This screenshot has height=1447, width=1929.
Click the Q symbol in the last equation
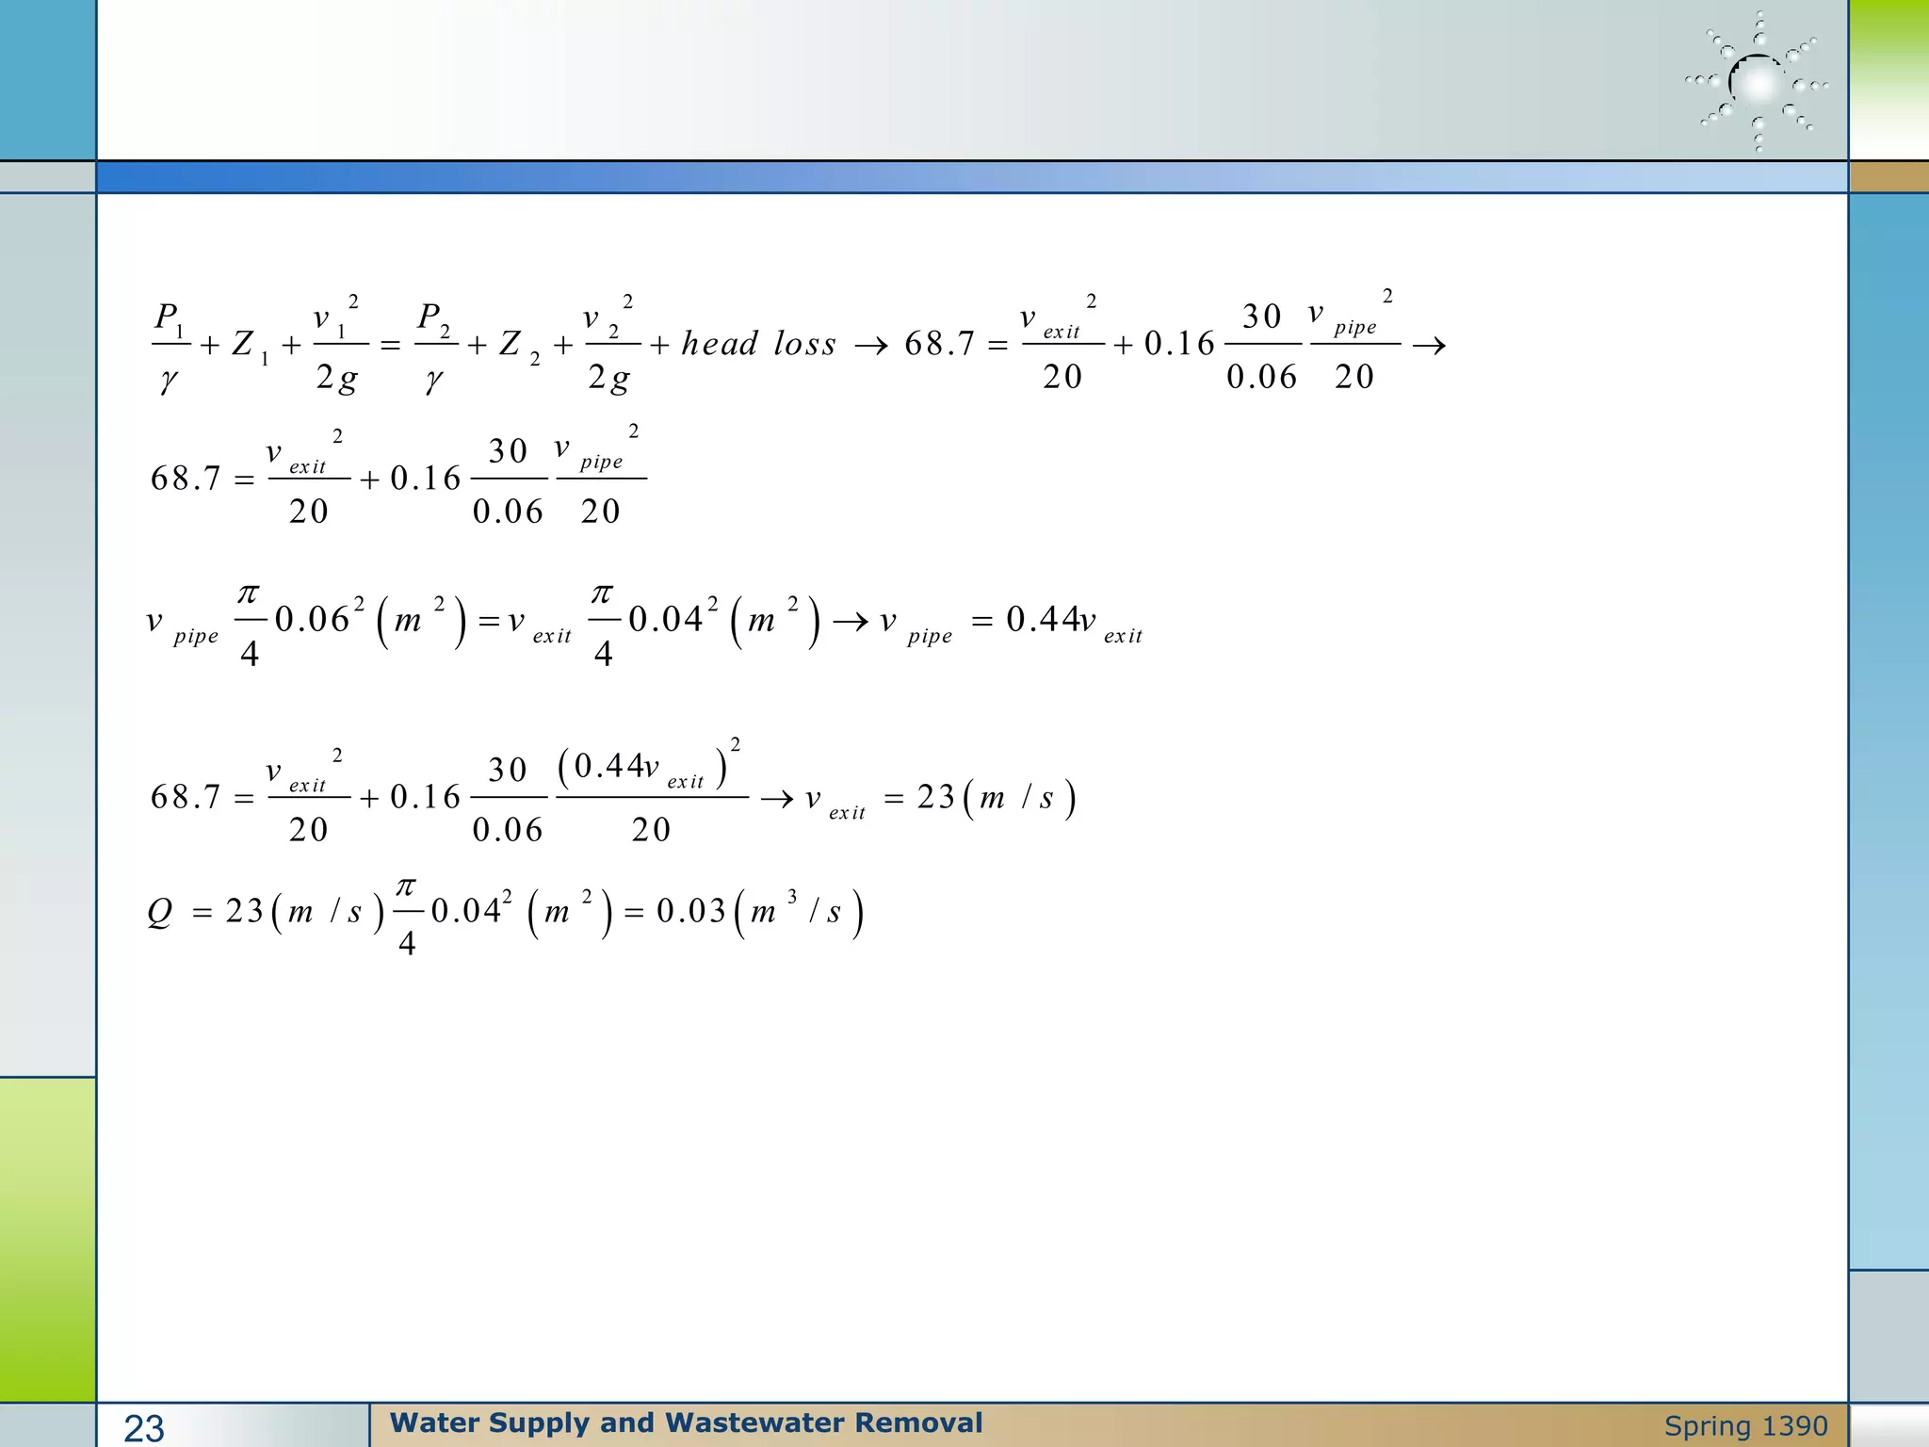coord(160,912)
